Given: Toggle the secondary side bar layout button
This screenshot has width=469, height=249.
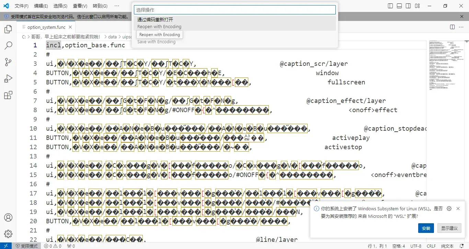Looking at the screenshot, I should point(408,6).
